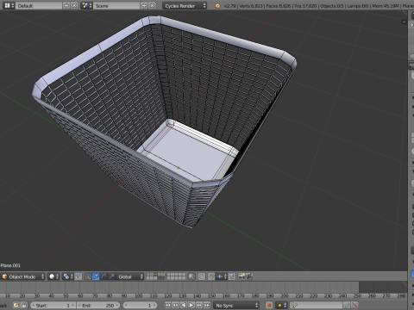Play the animation in reverse

coord(184,305)
